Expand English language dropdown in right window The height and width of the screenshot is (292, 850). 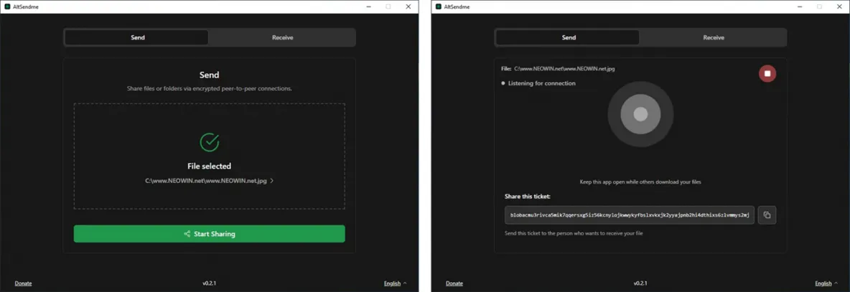(x=826, y=283)
